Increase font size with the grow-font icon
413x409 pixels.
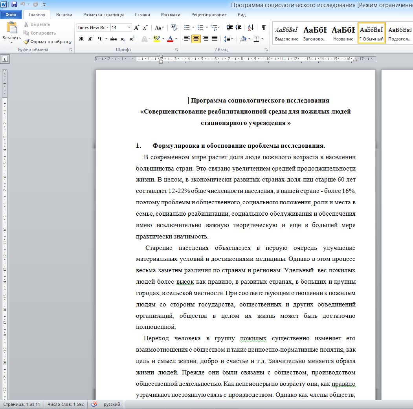coord(136,28)
